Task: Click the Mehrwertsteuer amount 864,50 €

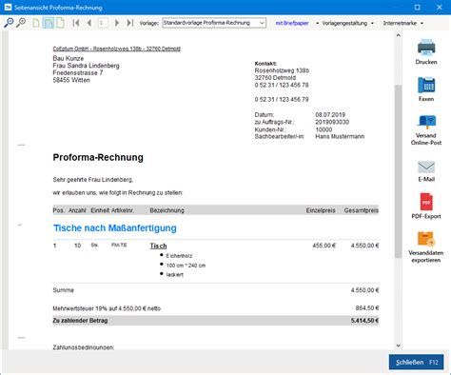Action: click(x=367, y=308)
